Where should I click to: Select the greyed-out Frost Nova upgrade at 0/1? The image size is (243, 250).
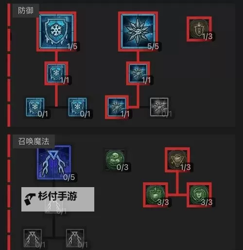159,107
